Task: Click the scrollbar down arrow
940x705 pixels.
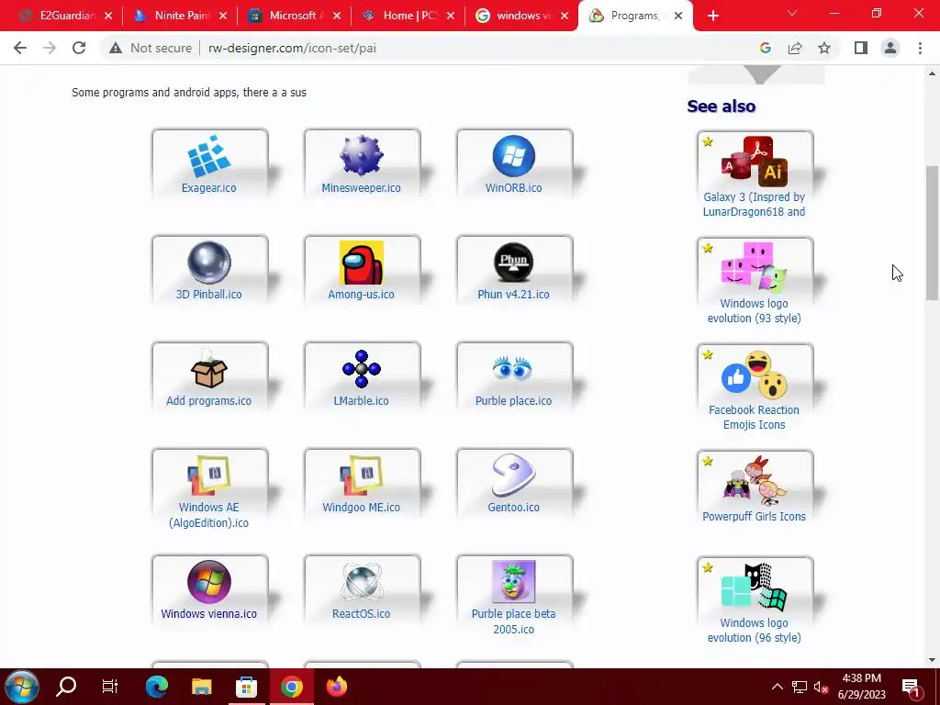Action: point(932,660)
